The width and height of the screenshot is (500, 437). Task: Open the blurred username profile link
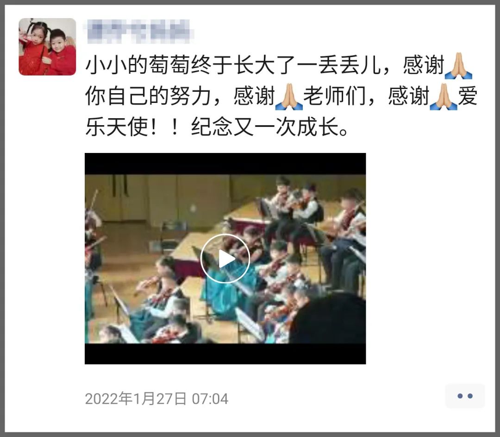[x=139, y=31]
